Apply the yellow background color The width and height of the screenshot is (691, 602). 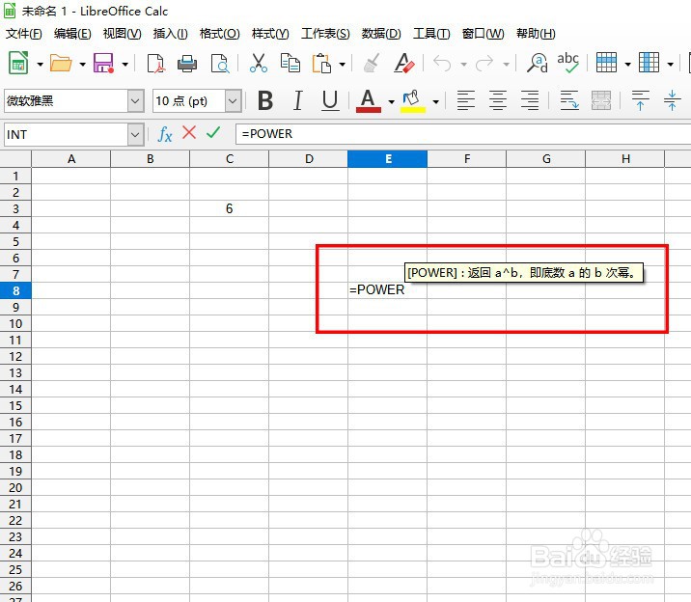[x=413, y=101]
